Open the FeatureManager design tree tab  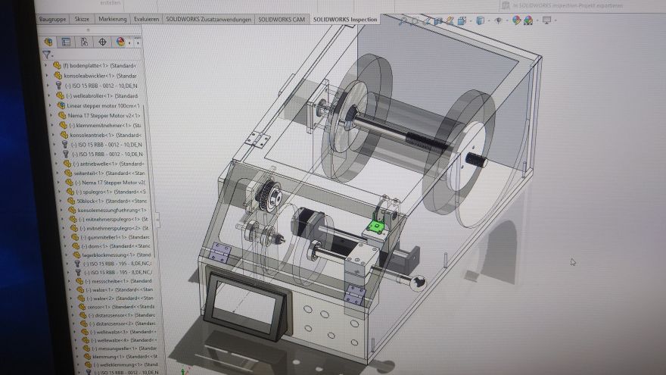tap(49, 42)
